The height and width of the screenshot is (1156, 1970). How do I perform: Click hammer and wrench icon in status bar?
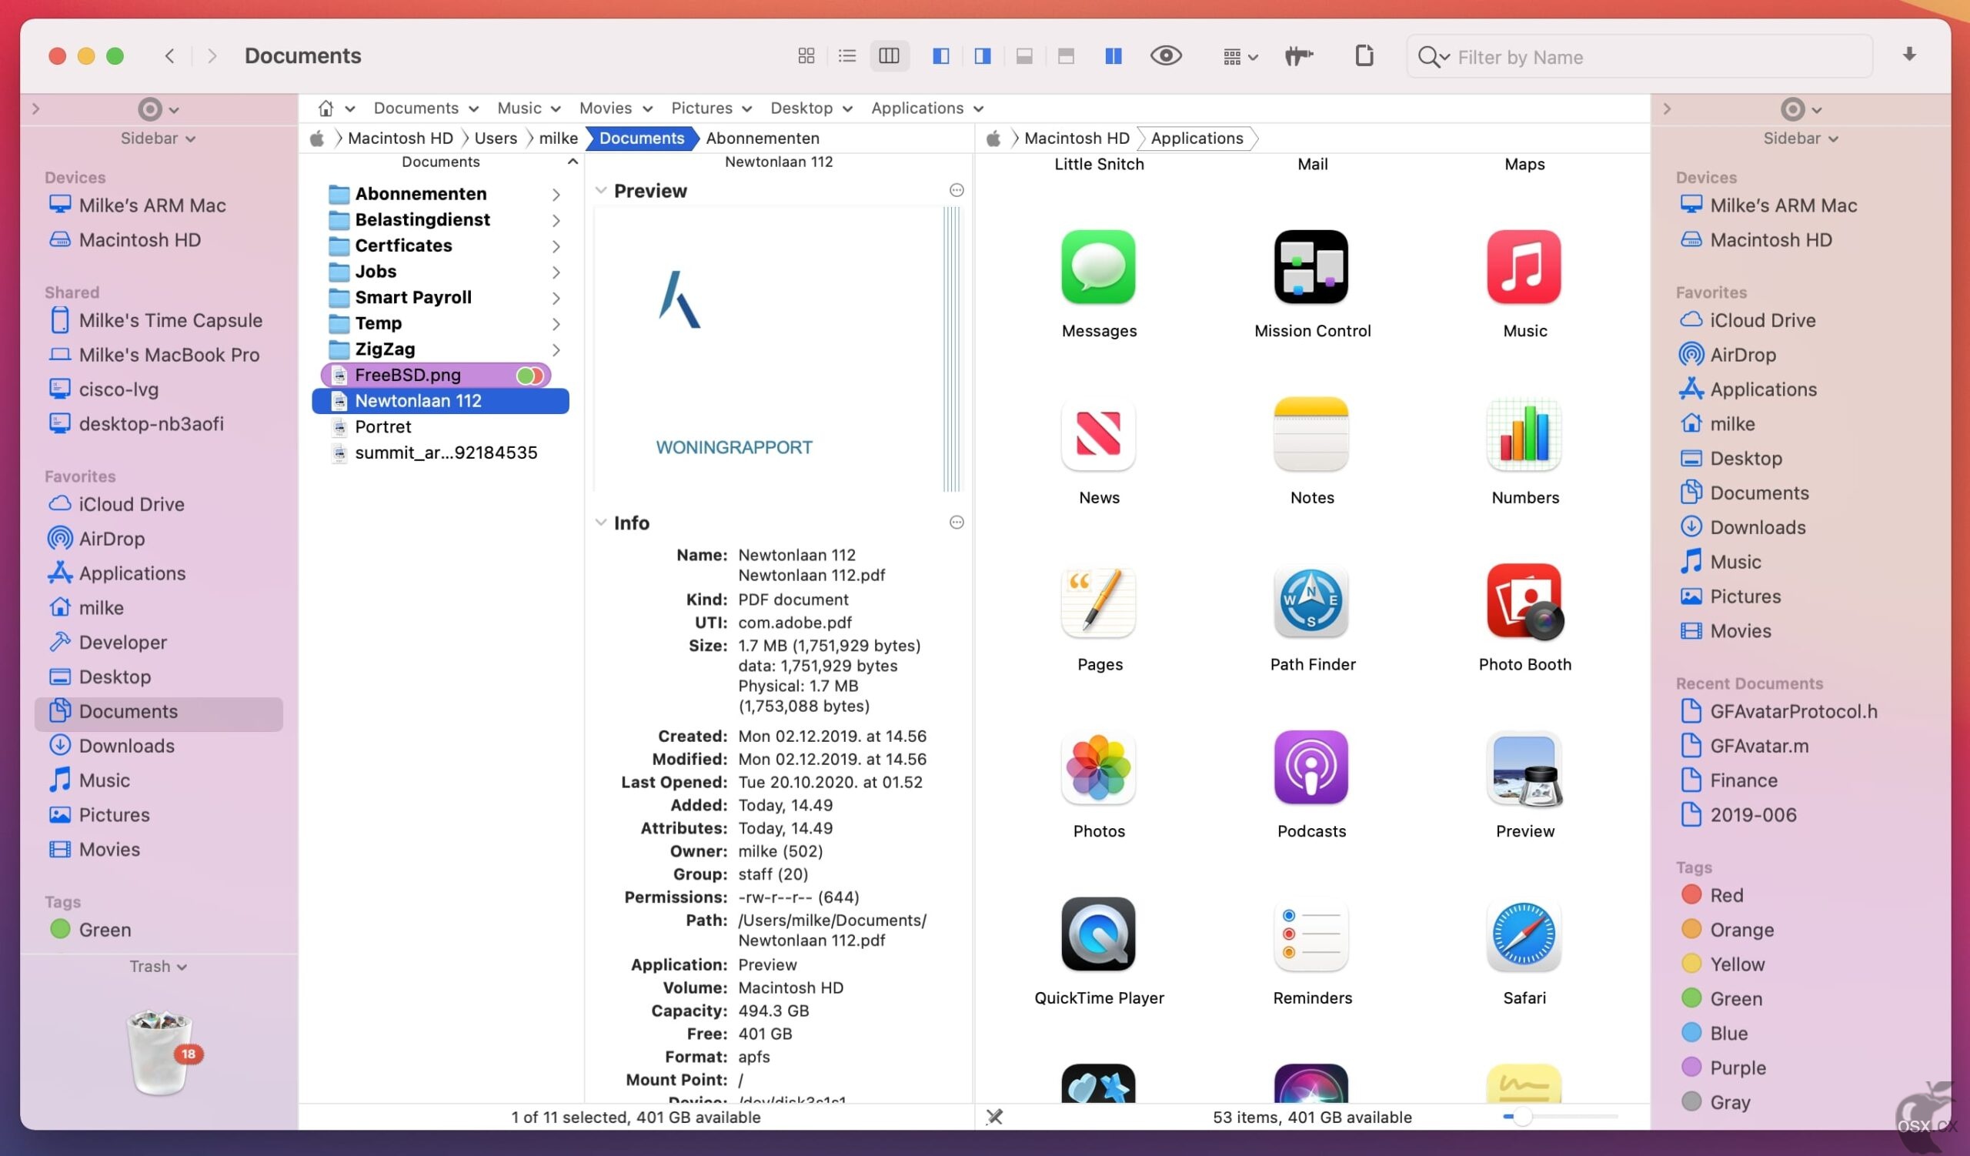coord(993,1117)
